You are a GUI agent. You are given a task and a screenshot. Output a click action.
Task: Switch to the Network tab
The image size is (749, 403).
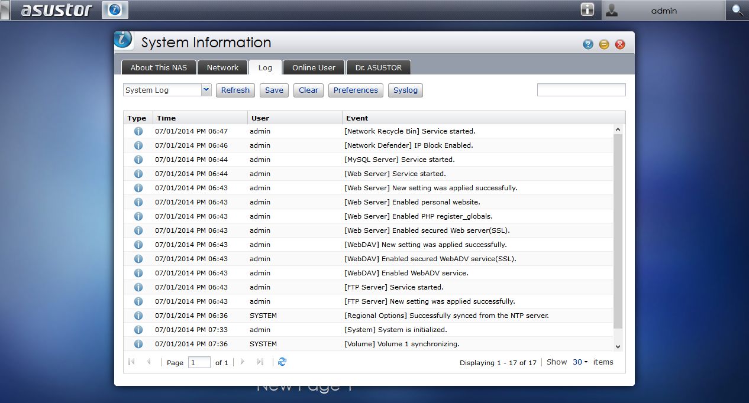coord(222,67)
